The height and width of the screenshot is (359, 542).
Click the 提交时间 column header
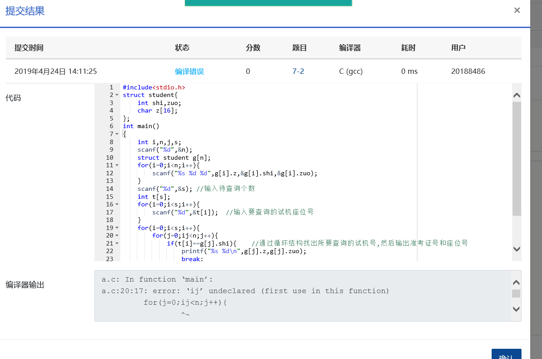pyautogui.click(x=29, y=48)
